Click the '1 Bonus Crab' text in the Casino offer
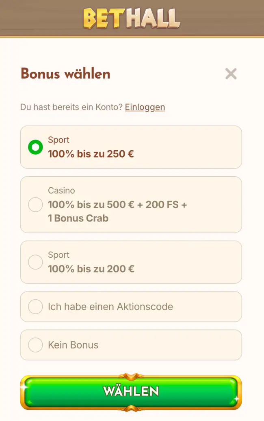Screen dimensions: 264x421 [x=78, y=218]
